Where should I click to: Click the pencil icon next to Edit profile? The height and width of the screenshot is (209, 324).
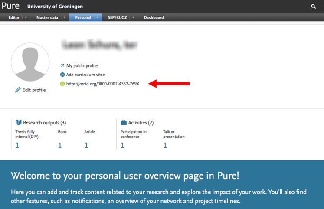[18, 90]
